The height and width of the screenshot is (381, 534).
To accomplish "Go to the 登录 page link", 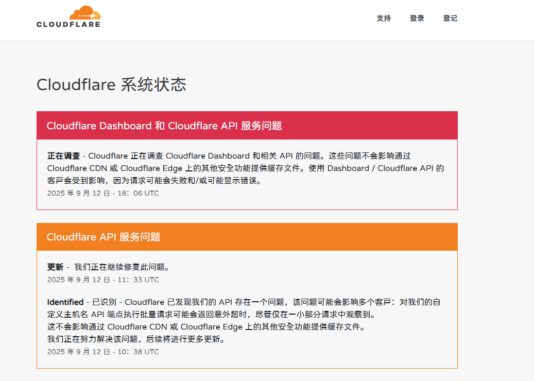I will click(x=417, y=19).
